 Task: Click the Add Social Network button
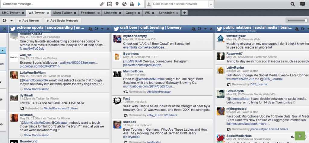[x=62, y=21]
